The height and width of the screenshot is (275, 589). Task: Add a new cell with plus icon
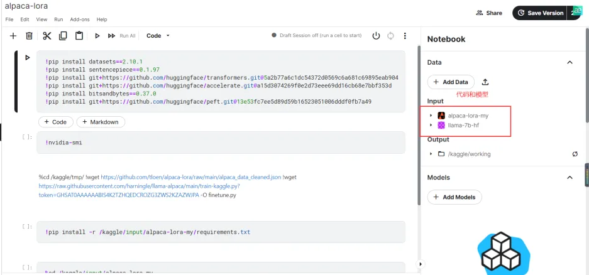pos(13,36)
